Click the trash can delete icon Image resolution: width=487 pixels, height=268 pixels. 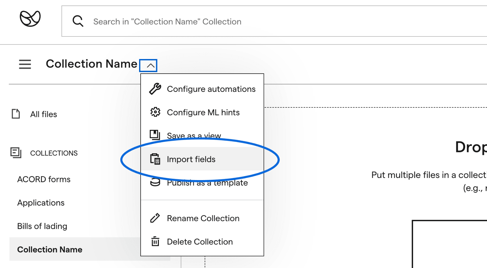[155, 242]
